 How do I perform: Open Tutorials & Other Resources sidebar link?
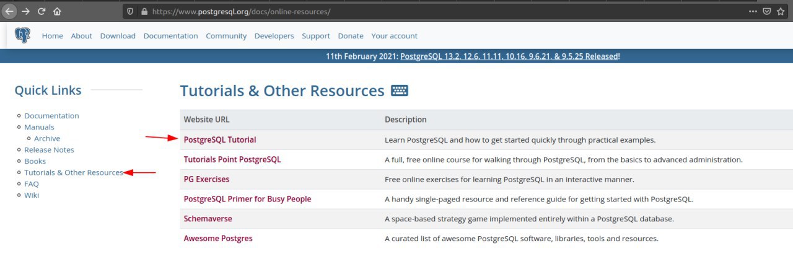(x=74, y=172)
